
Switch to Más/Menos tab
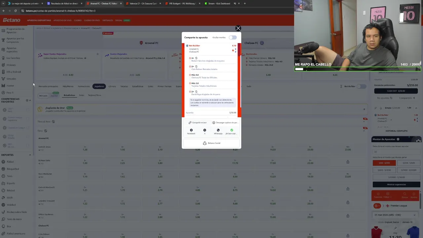pos(68,86)
